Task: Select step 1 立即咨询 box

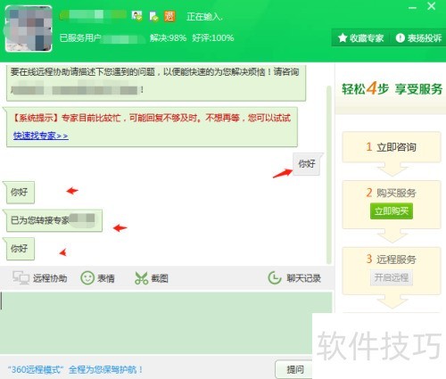Action: 392,147
